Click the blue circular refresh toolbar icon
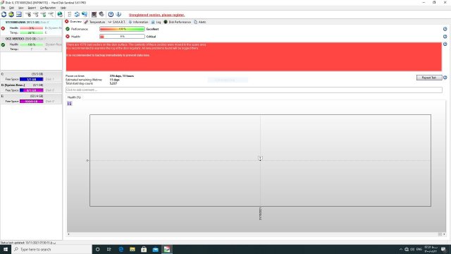 pyautogui.click(x=4, y=14)
